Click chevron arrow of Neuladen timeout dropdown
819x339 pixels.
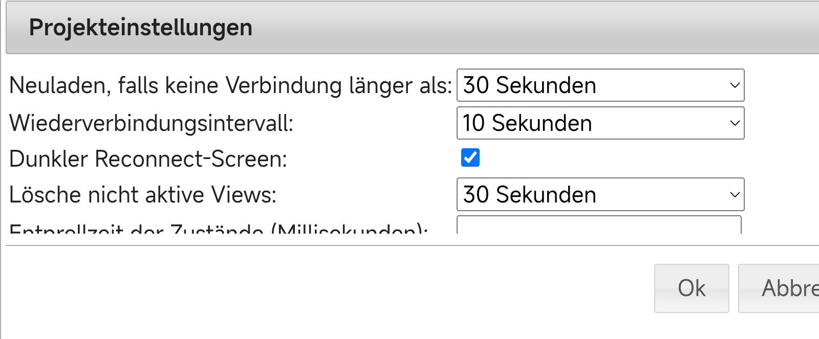tap(735, 85)
